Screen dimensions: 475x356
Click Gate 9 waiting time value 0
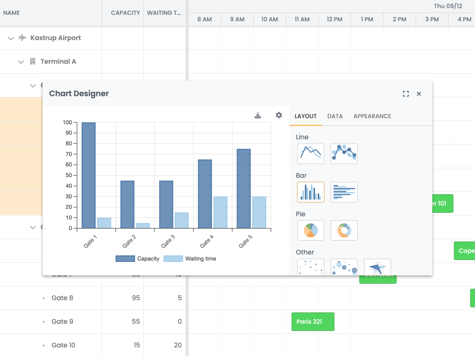pos(180,322)
